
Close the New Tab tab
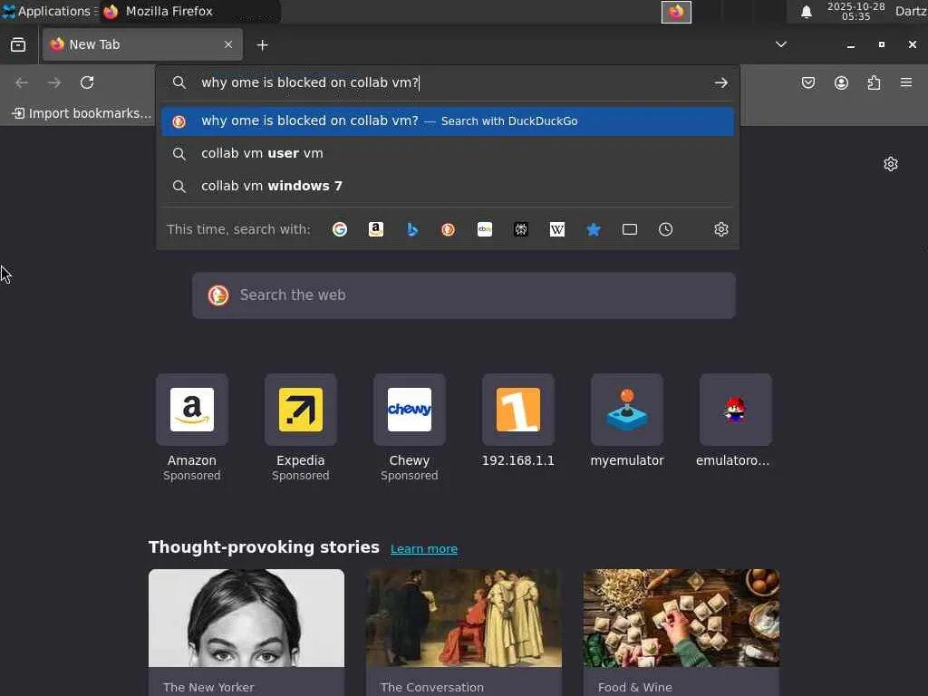tap(228, 45)
